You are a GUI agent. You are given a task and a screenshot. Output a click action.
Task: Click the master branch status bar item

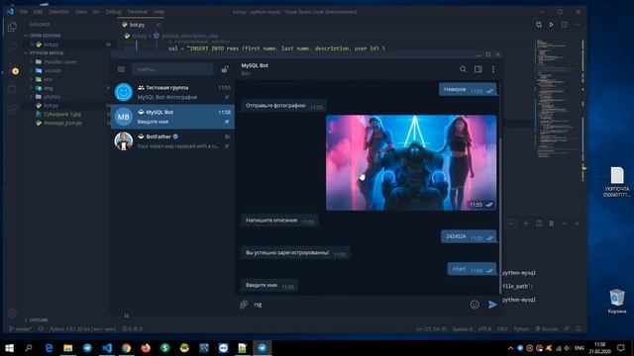[x=20, y=329]
